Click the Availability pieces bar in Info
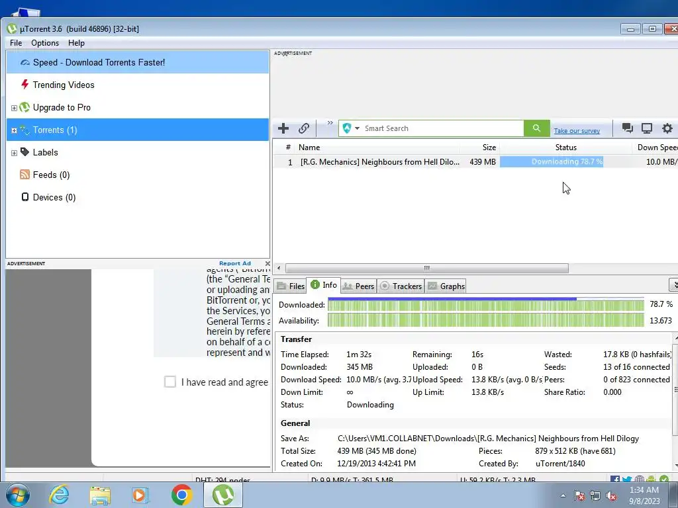Image resolution: width=678 pixels, height=508 pixels. click(485, 320)
